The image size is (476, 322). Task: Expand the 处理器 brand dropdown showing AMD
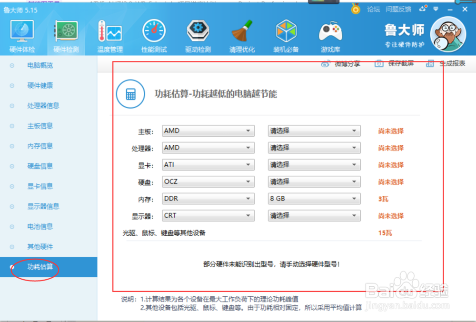click(208, 148)
